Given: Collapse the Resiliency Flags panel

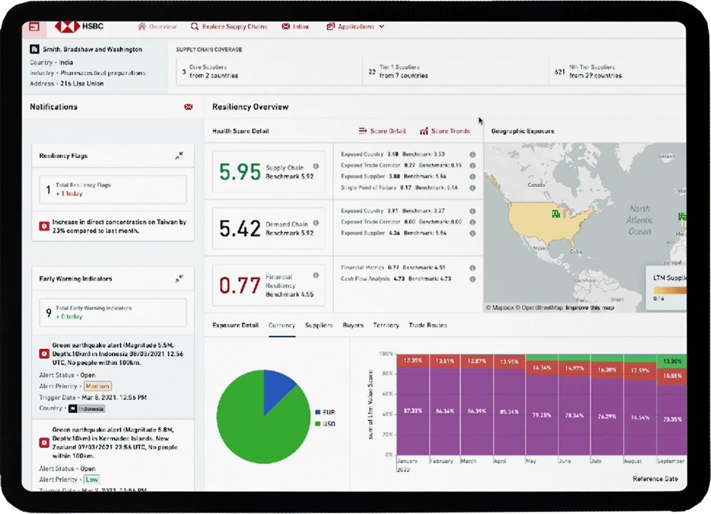Looking at the screenshot, I should pyautogui.click(x=179, y=155).
